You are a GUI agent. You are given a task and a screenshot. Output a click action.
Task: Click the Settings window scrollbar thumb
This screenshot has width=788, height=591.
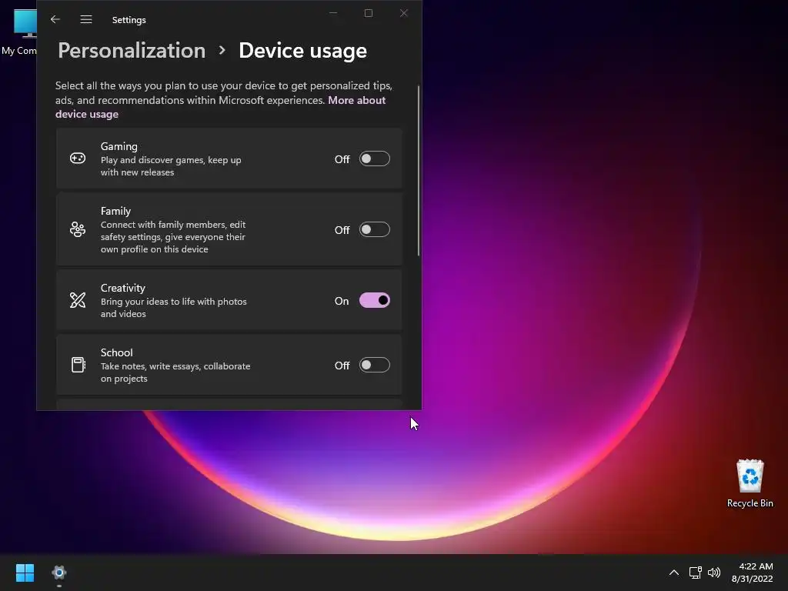(418, 171)
